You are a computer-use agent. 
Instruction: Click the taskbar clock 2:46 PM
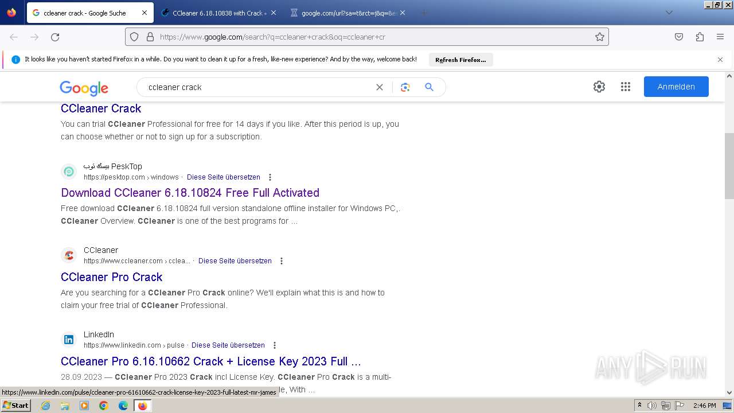(704, 406)
